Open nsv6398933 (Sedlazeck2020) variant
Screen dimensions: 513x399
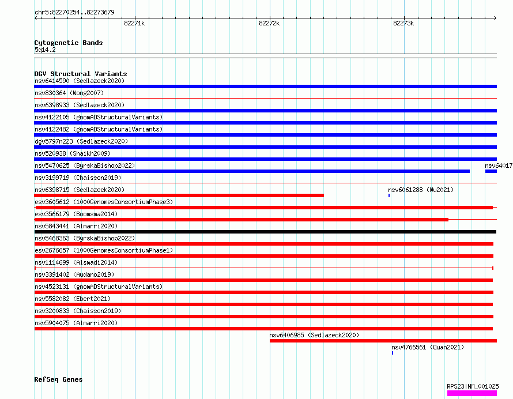click(80, 105)
